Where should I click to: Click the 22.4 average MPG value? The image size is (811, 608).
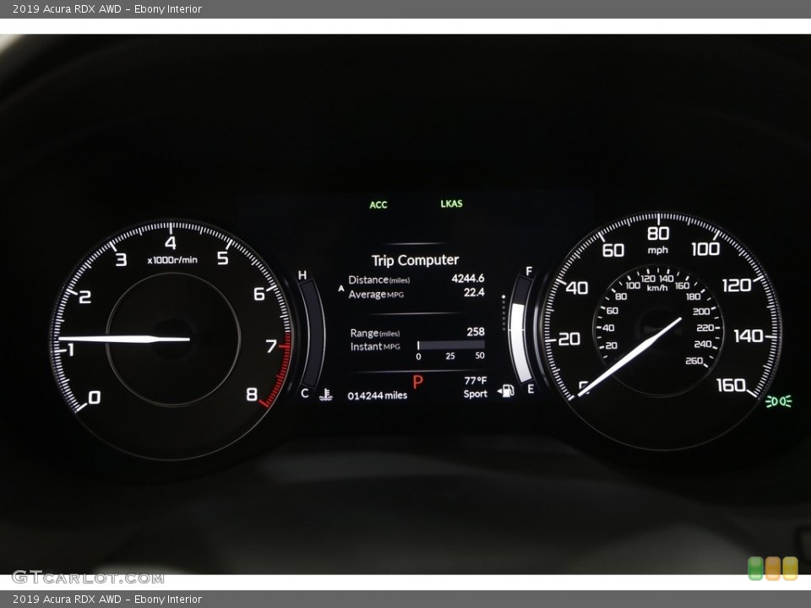click(x=474, y=293)
